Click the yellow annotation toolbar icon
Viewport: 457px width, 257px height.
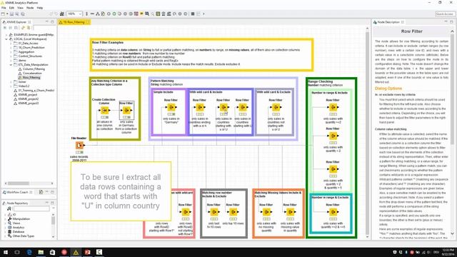[141, 14]
